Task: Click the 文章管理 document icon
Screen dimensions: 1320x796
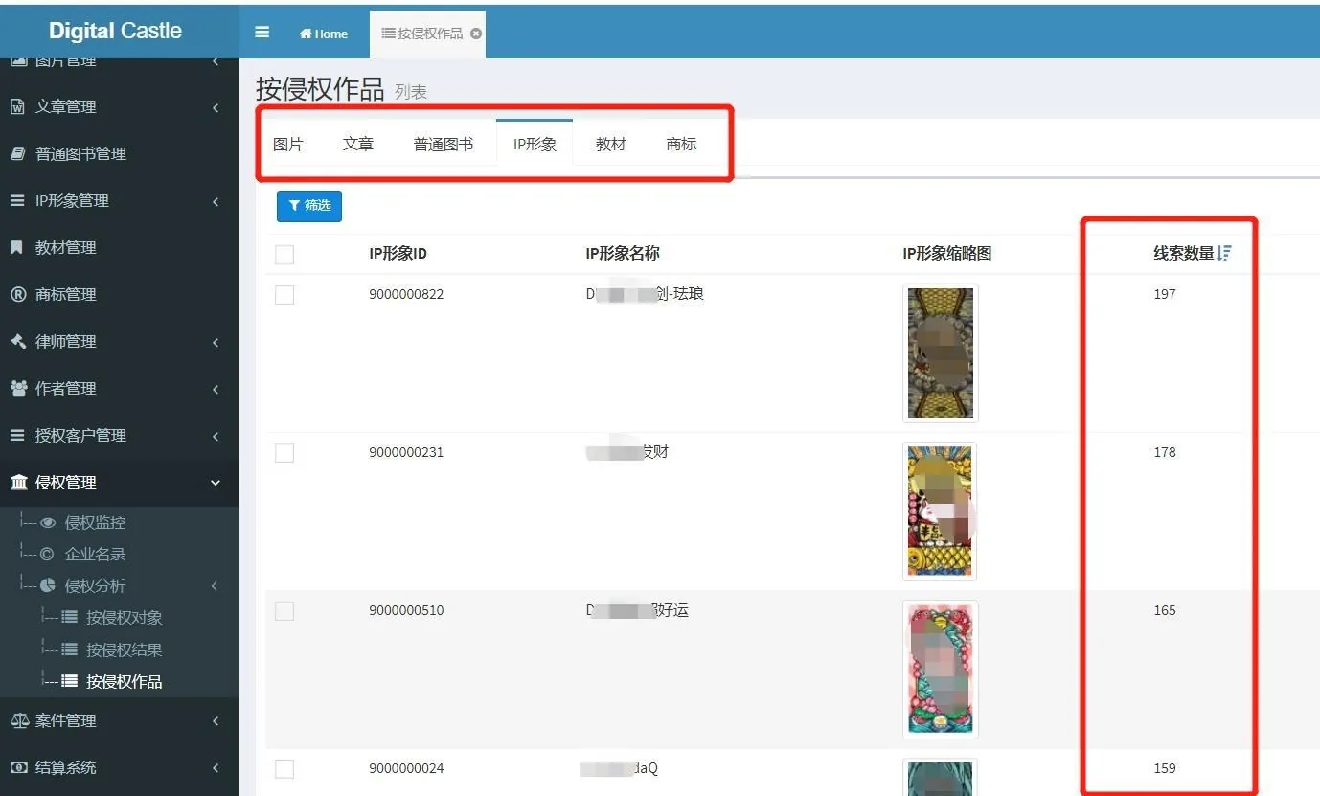Action: 17,106
